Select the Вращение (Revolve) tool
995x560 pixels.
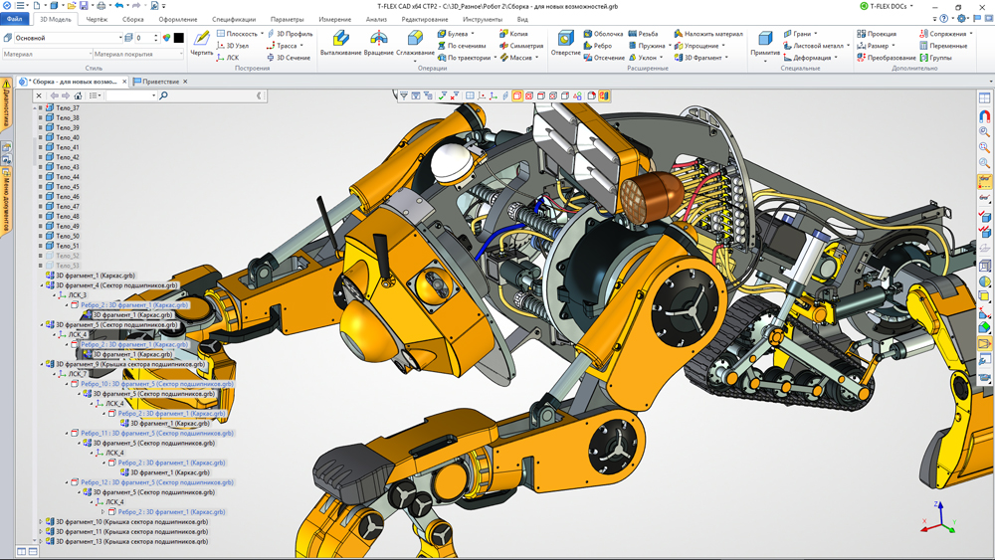pyautogui.click(x=378, y=42)
